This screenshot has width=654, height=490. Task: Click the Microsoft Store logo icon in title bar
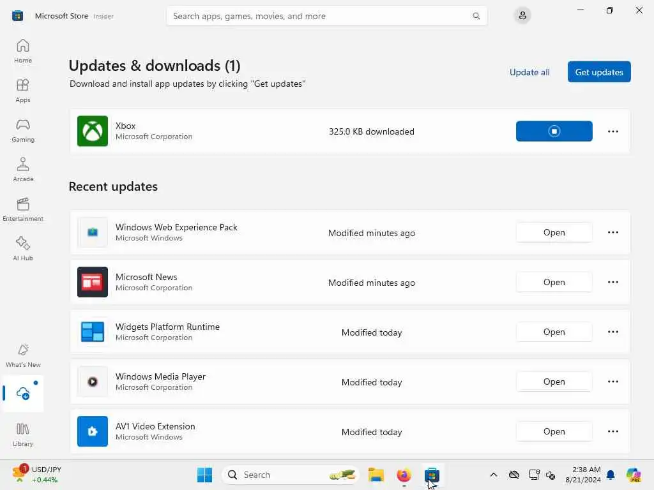(17, 16)
